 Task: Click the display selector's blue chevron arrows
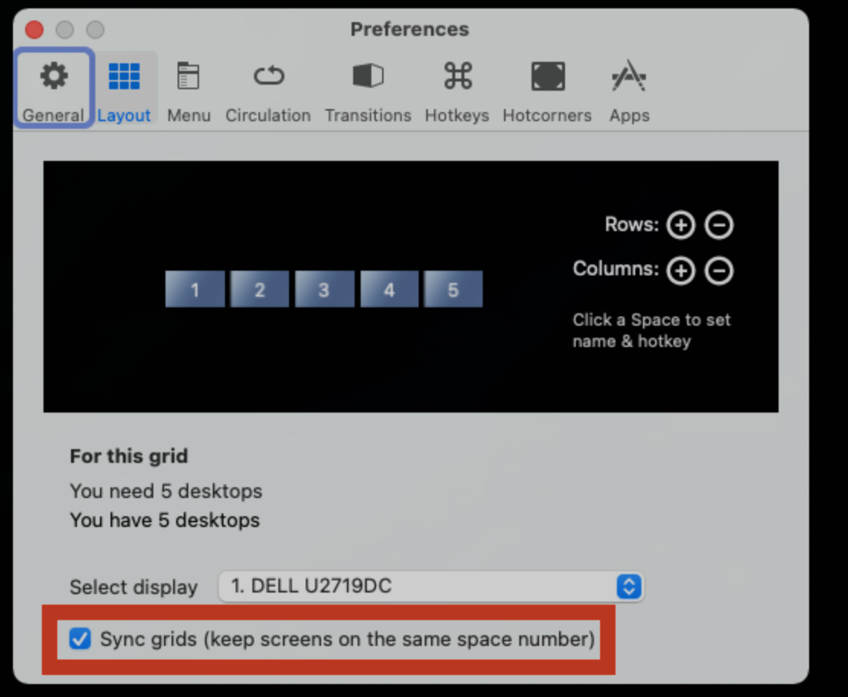coord(628,586)
